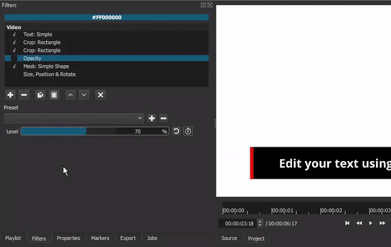This screenshot has width=391, height=247.
Task: Open the Export tab
Action: (x=128, y=239)
